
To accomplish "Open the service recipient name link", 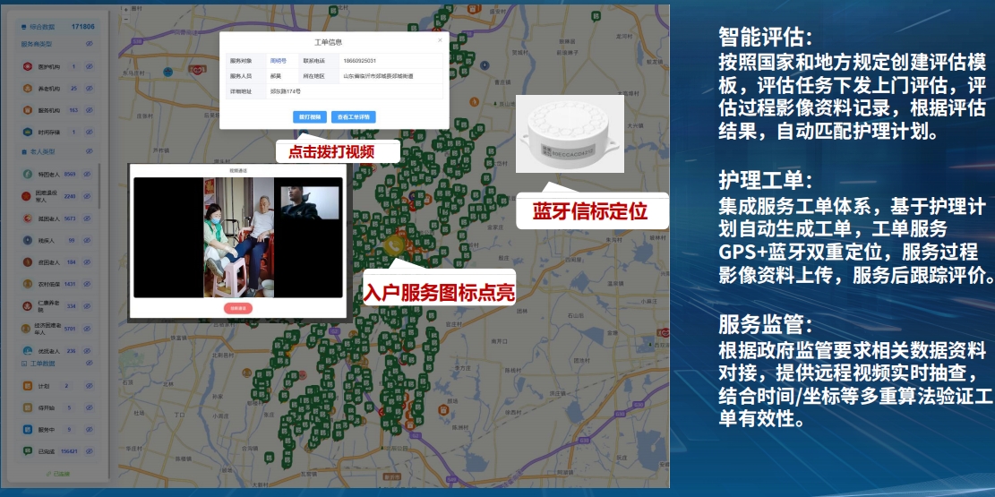I will click(x=278, y=61).
